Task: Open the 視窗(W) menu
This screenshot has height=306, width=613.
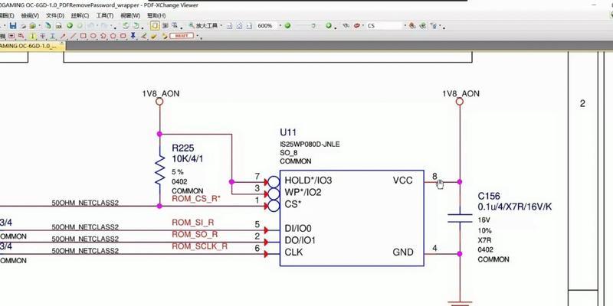Action: (x=130, y=15)
